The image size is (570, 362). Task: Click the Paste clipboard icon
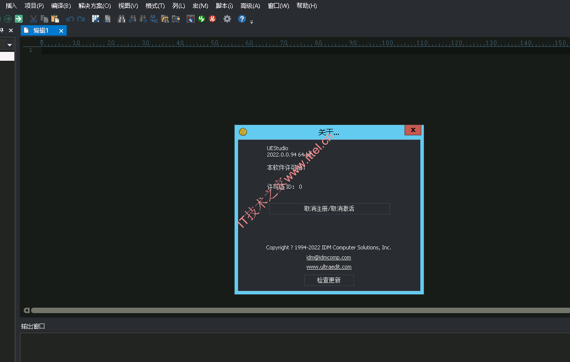55,19
